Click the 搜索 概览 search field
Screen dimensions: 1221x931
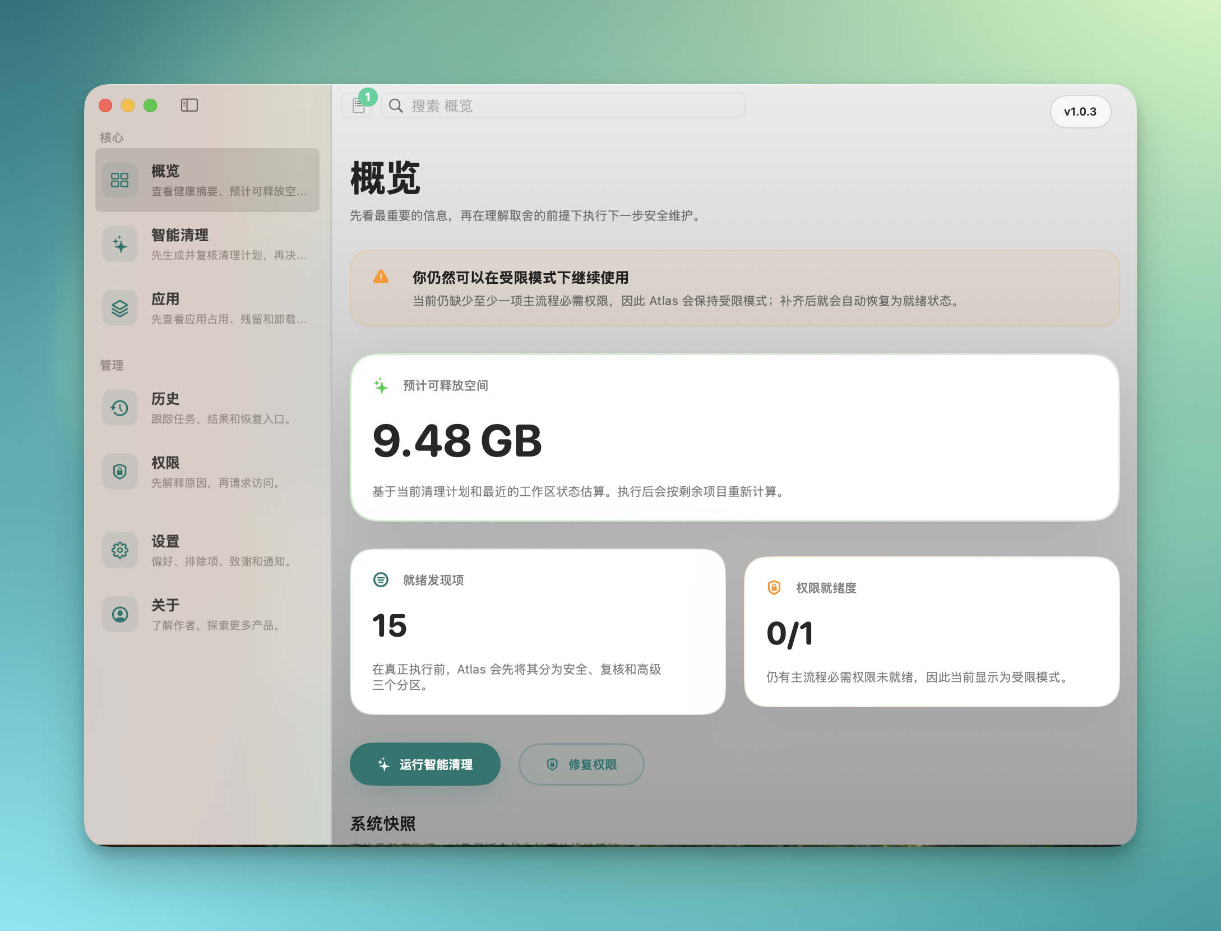click(563, 106)
